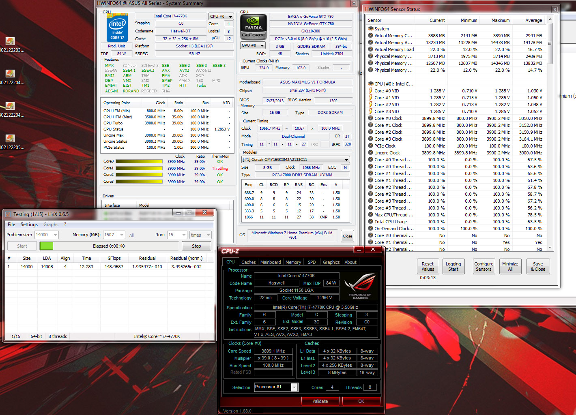Open the Run count dropdown in LinX

(x=177, y=235)
